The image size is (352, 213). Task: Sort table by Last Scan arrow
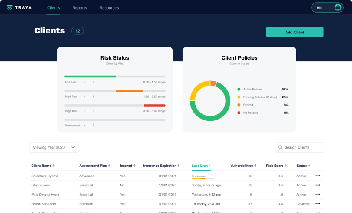point(210,166)
